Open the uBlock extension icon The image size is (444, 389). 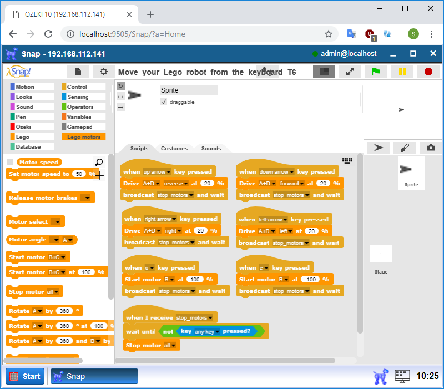click(370, 34)
